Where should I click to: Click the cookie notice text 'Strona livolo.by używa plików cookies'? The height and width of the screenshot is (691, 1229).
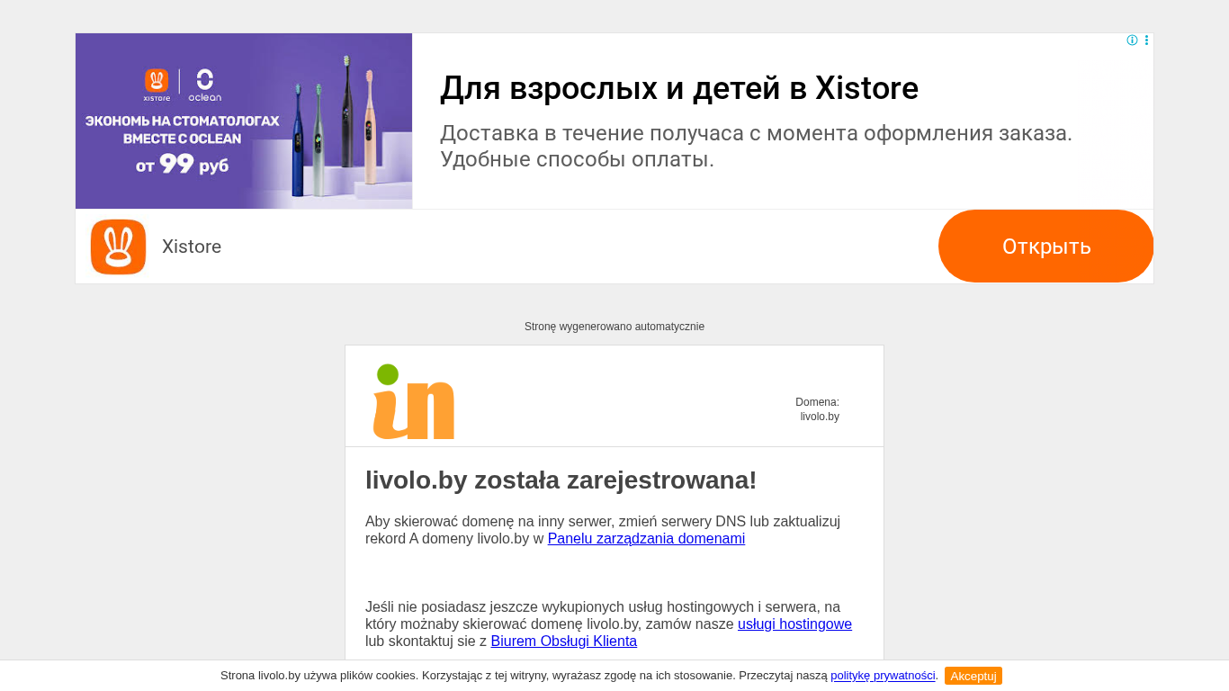319,676
